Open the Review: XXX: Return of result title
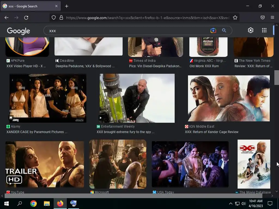This screenshot has height=209, width=279. click(x=253, y=66)
